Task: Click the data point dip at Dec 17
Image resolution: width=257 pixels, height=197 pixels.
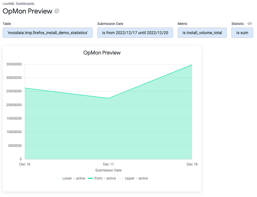Action: pos(108,98)
